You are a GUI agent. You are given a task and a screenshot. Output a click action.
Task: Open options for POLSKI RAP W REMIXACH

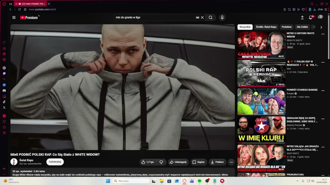pos(323,62)
